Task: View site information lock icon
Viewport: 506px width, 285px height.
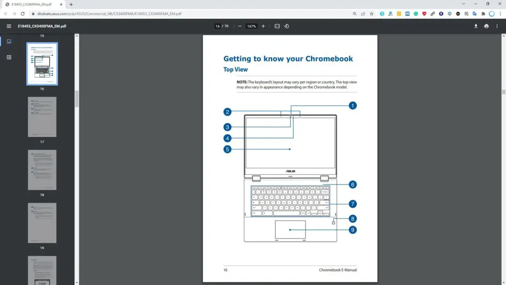Action: pos(33,14)
